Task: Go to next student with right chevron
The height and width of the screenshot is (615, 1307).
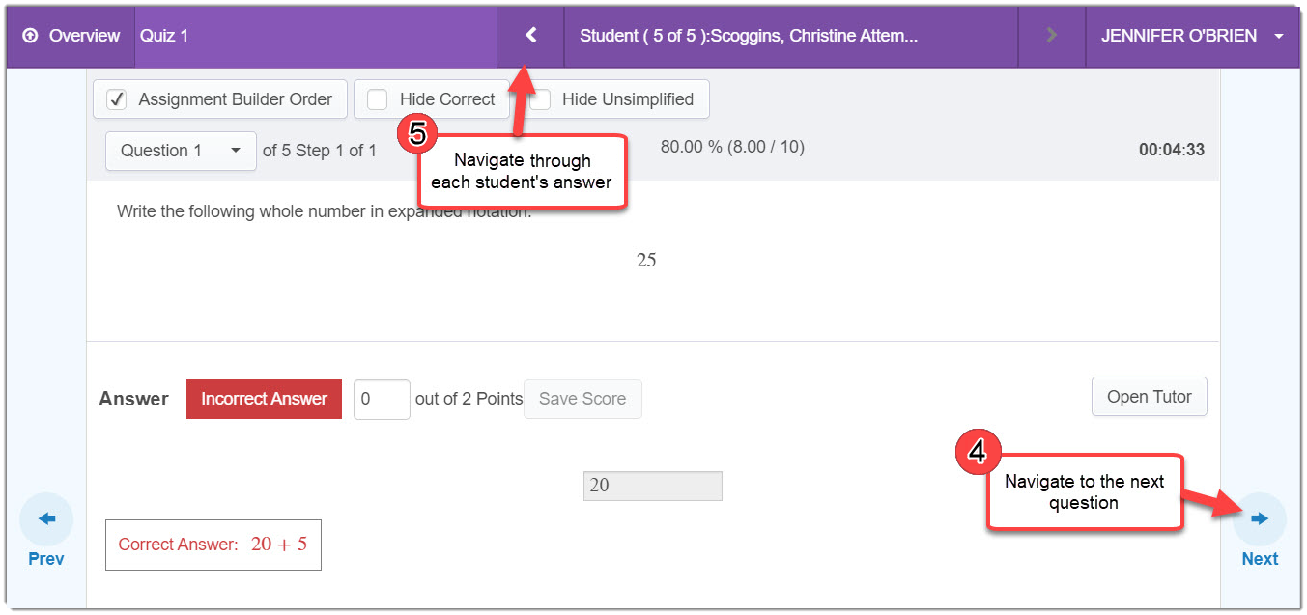Action: [x=1051, y=36]
